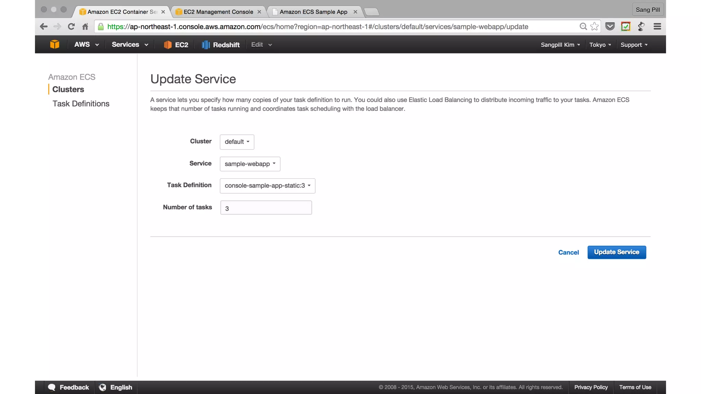The image size is (701, 394).
Task: Click the browser home icon
Action: point(85,27)
